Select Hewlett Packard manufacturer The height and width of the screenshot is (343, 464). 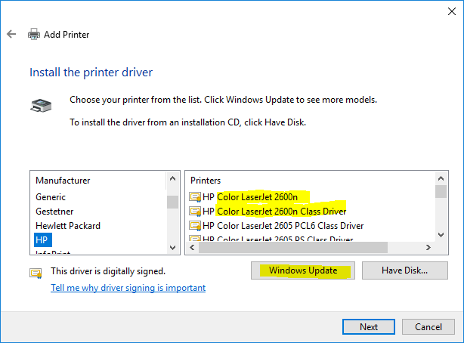(68, 226)
